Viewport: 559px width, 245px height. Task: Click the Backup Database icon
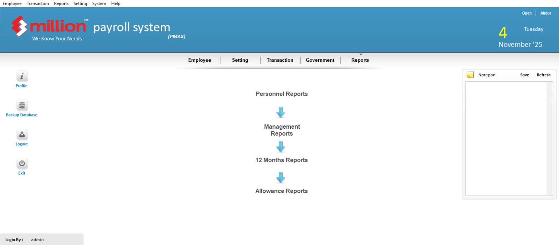(x=22, y=105)
